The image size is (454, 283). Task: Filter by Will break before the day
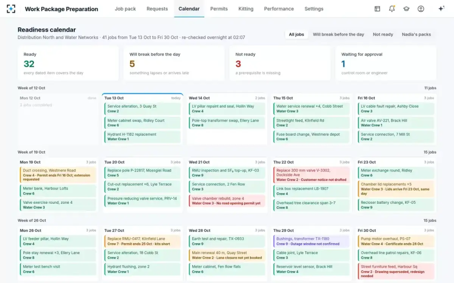point(338,34)
